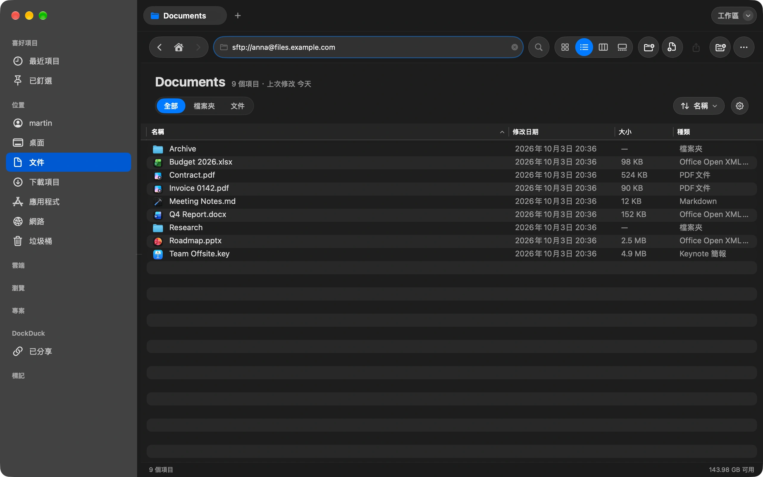763x477 pixels.
Task: Sort by 修改日期 column header
Action: (x=562, y=132)
